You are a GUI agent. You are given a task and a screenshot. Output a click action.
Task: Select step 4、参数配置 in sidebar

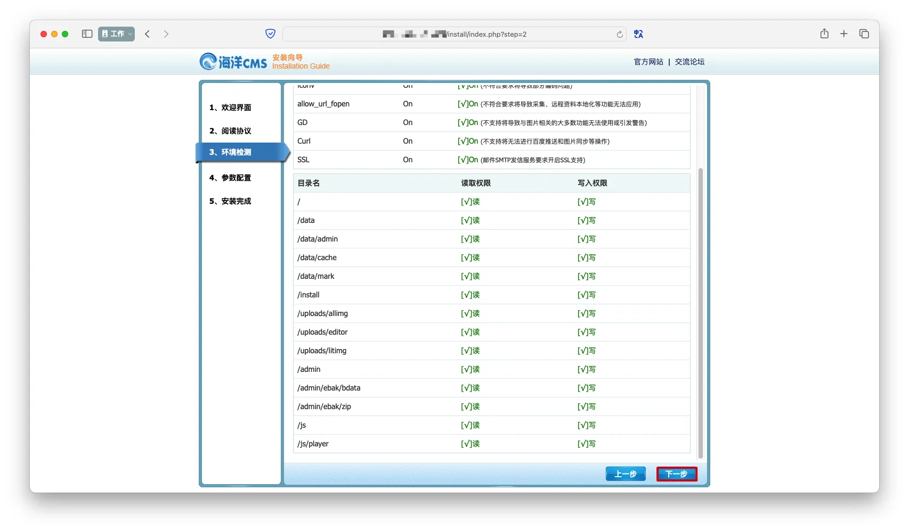(x=230, y=178)
